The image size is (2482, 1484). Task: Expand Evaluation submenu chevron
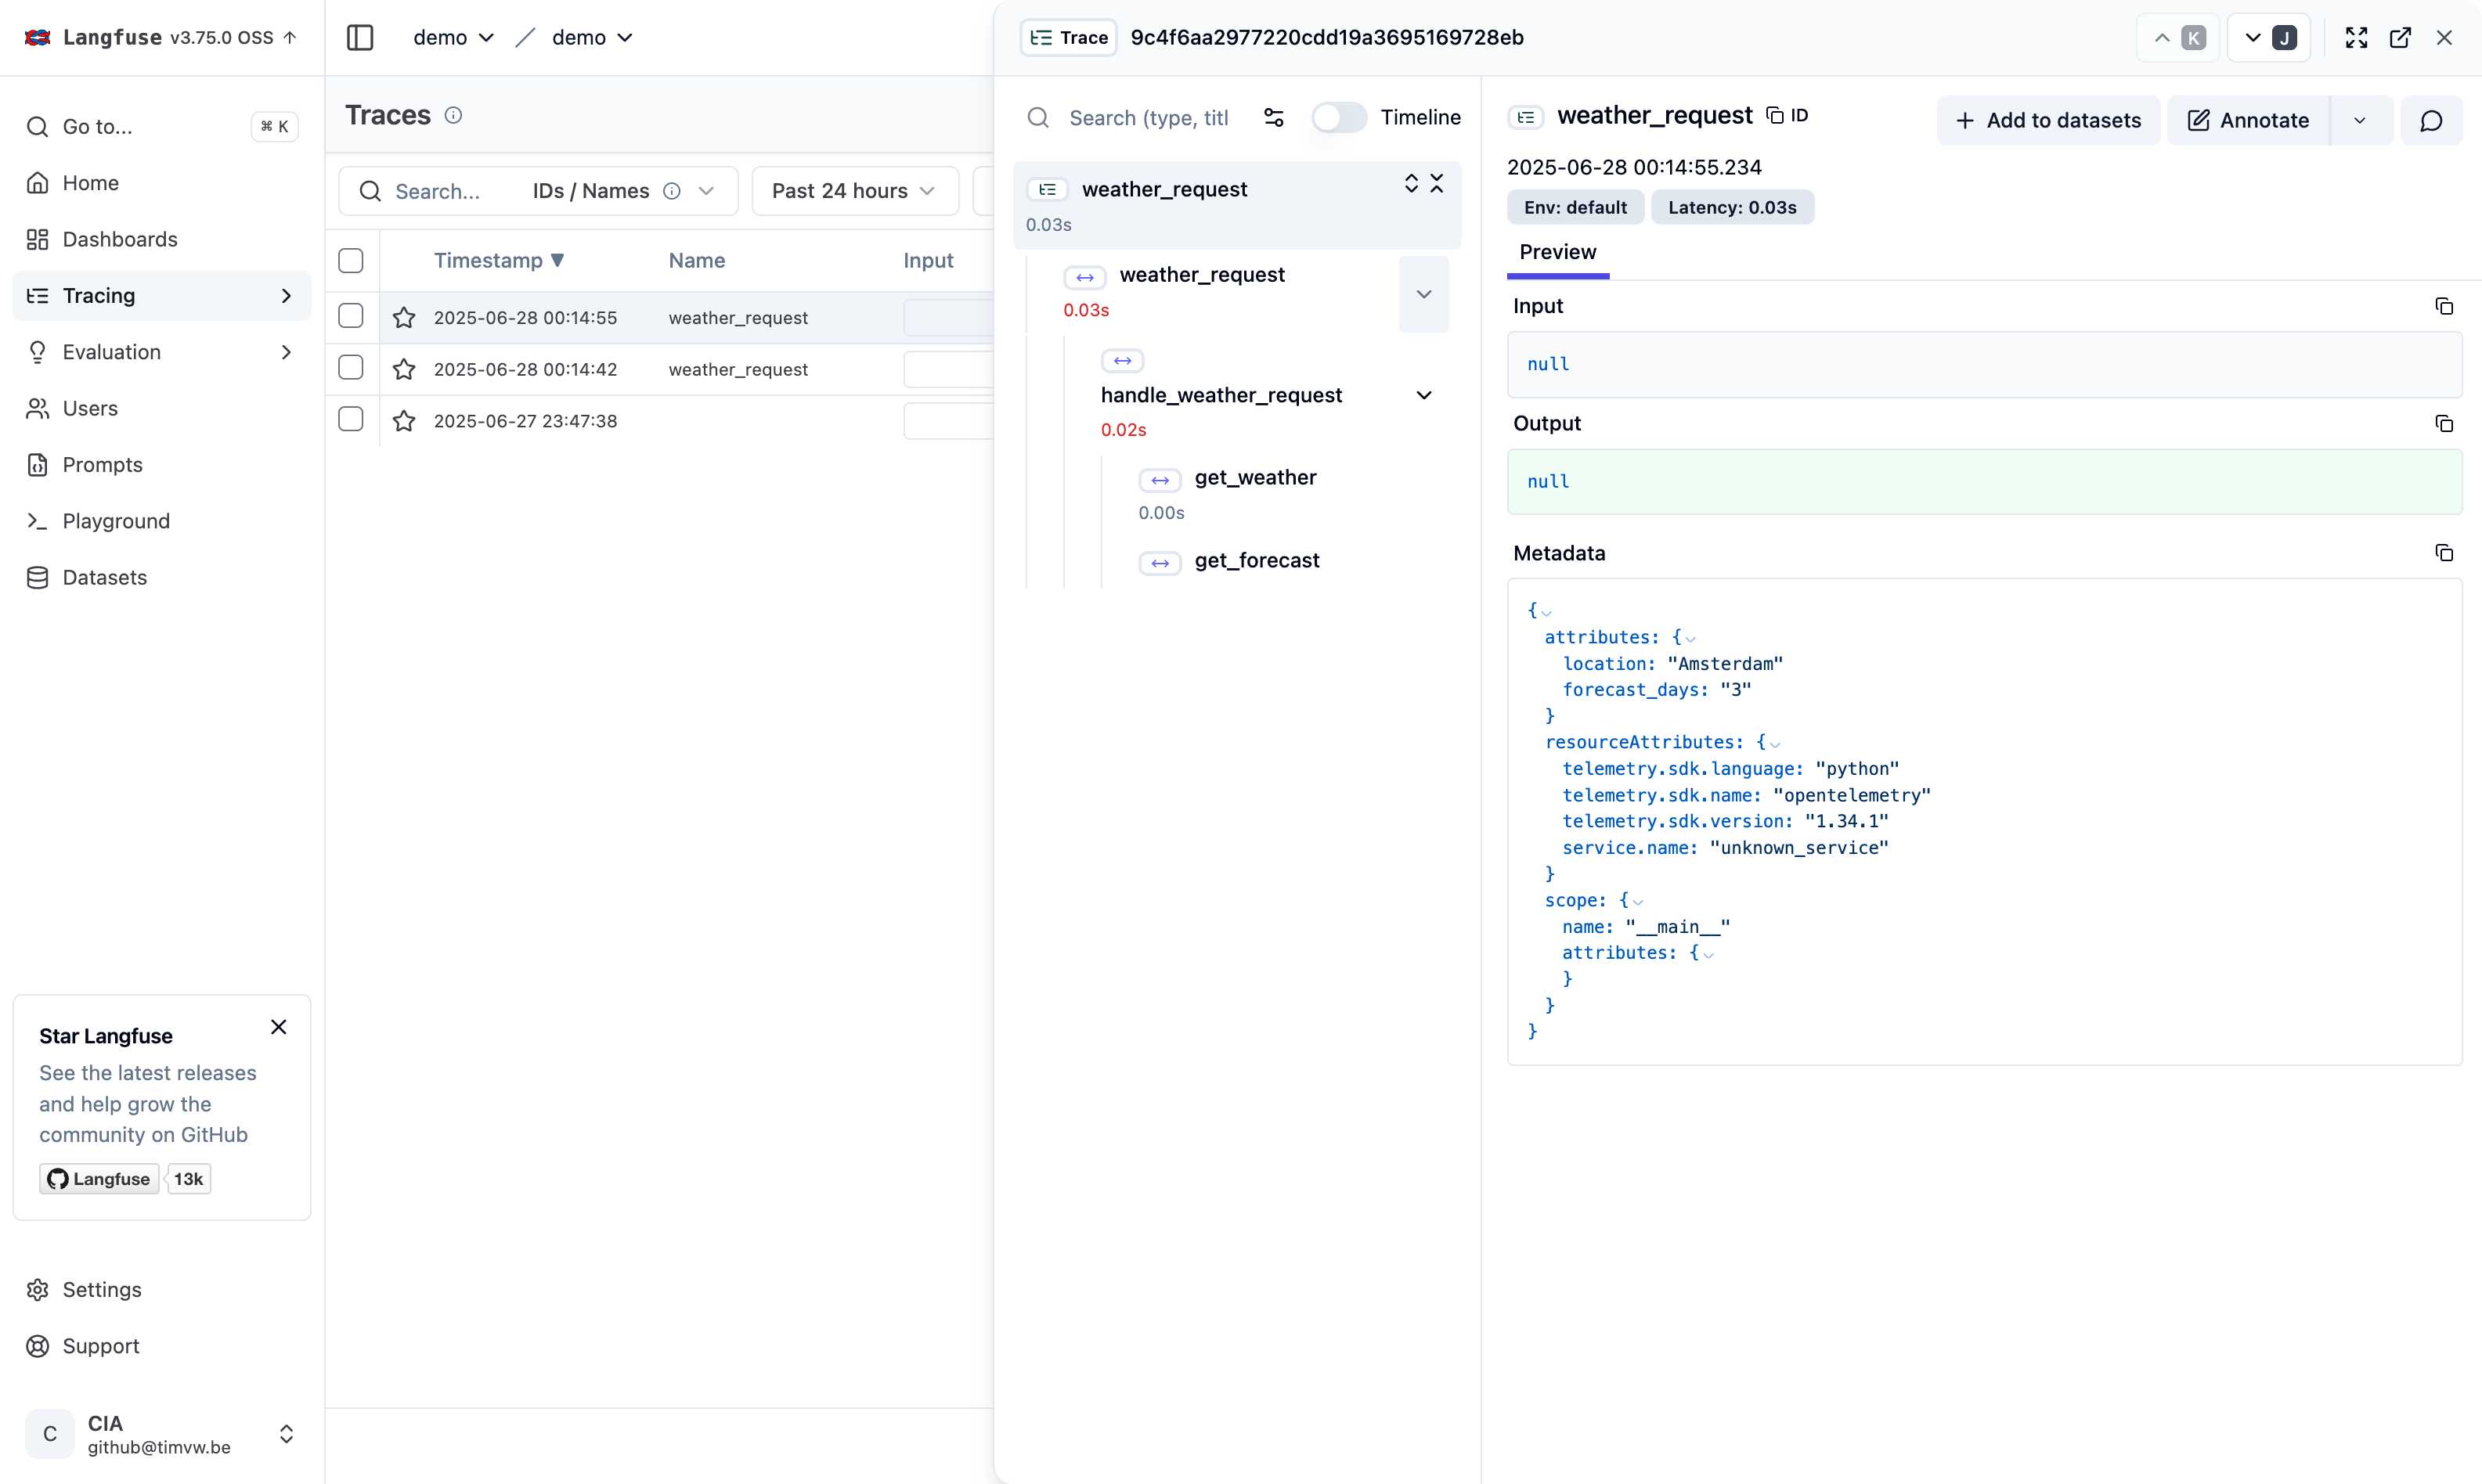tap(286, 352)
